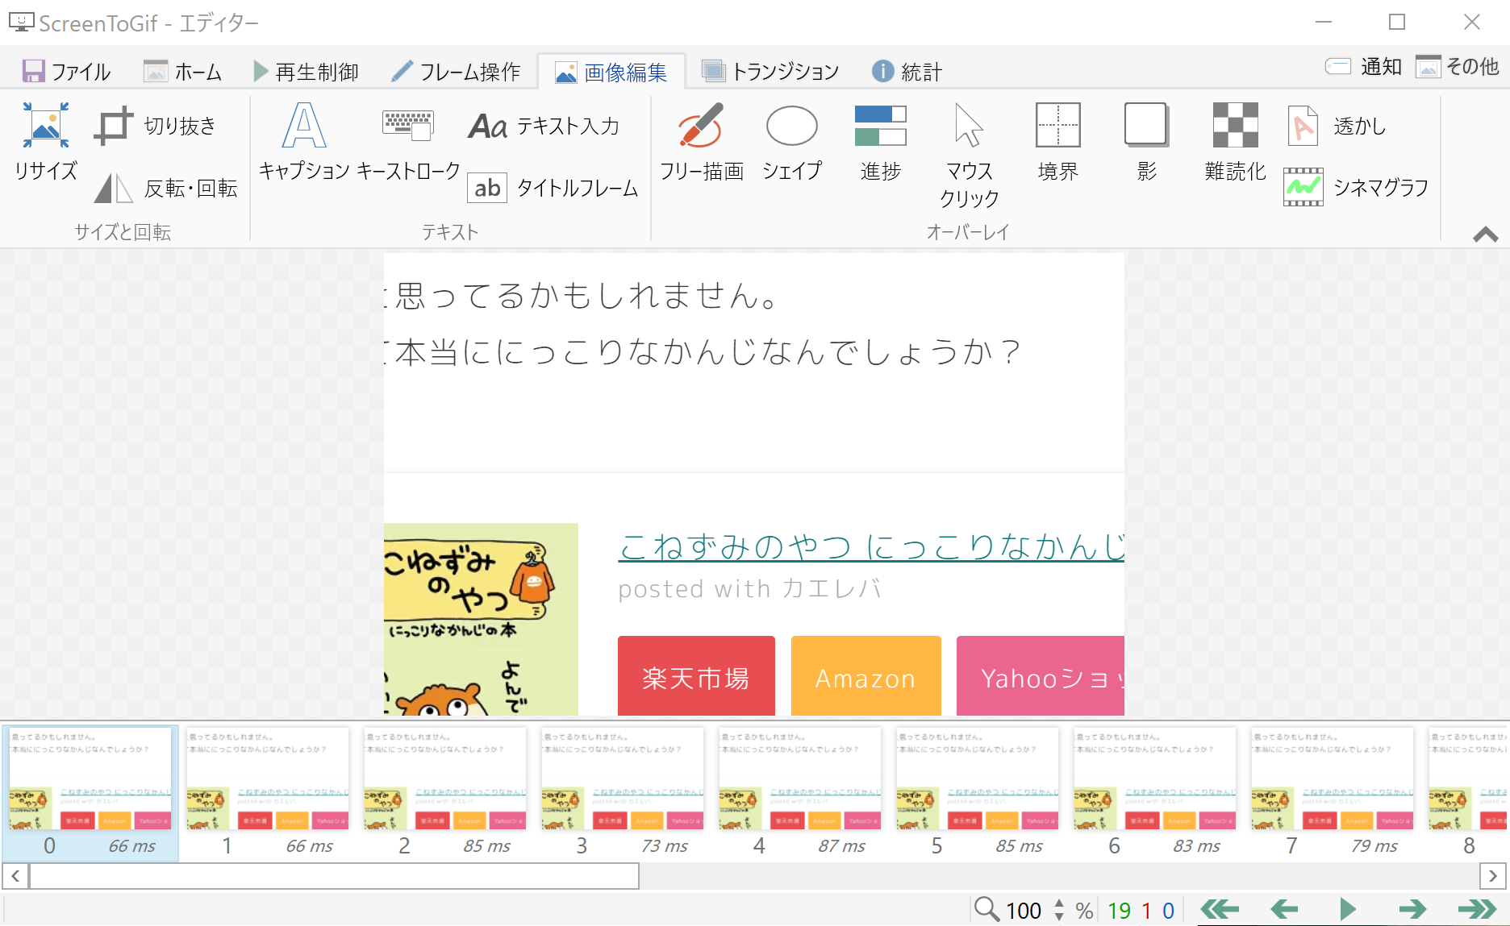Select frame 1 thumbnail

point(268,794)
